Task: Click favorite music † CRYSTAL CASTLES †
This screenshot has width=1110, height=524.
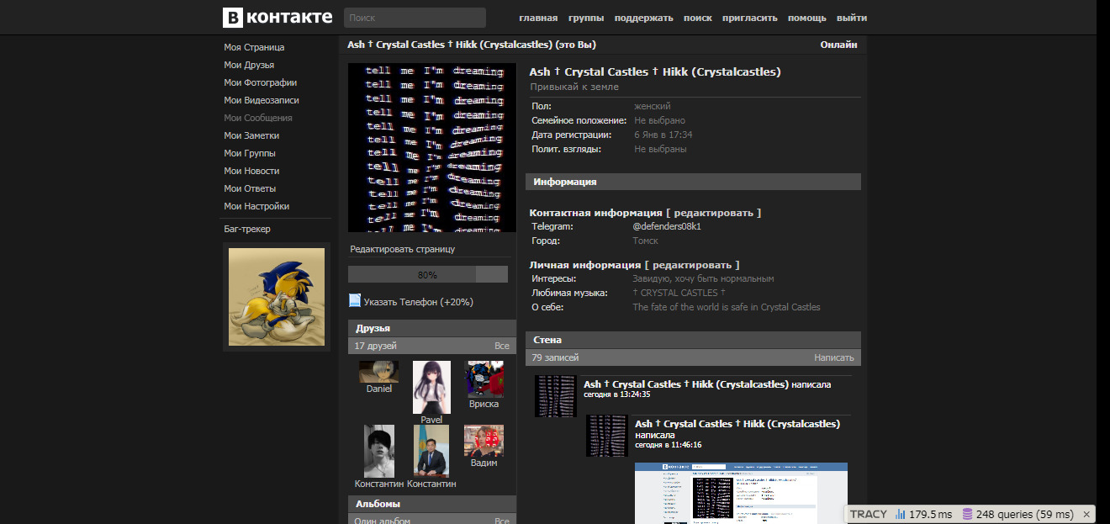Action: 679,293
